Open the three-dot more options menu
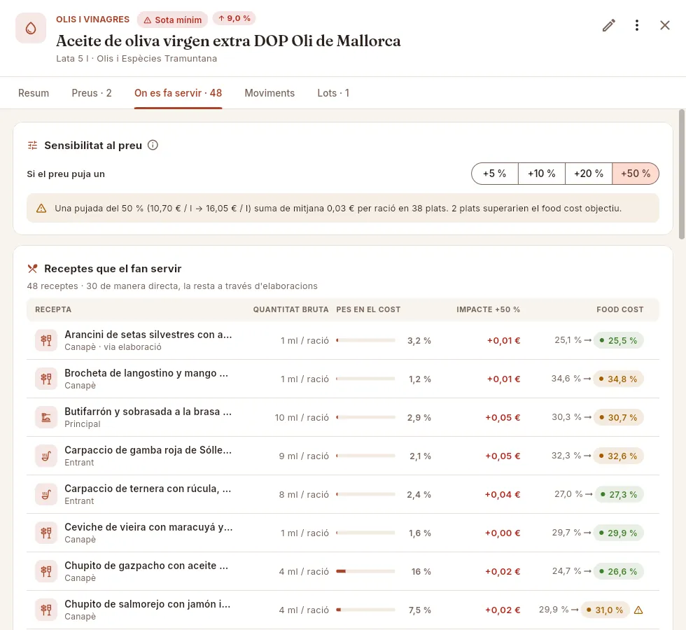Screen dimensions: 686x630 click(x=636, y=25)
